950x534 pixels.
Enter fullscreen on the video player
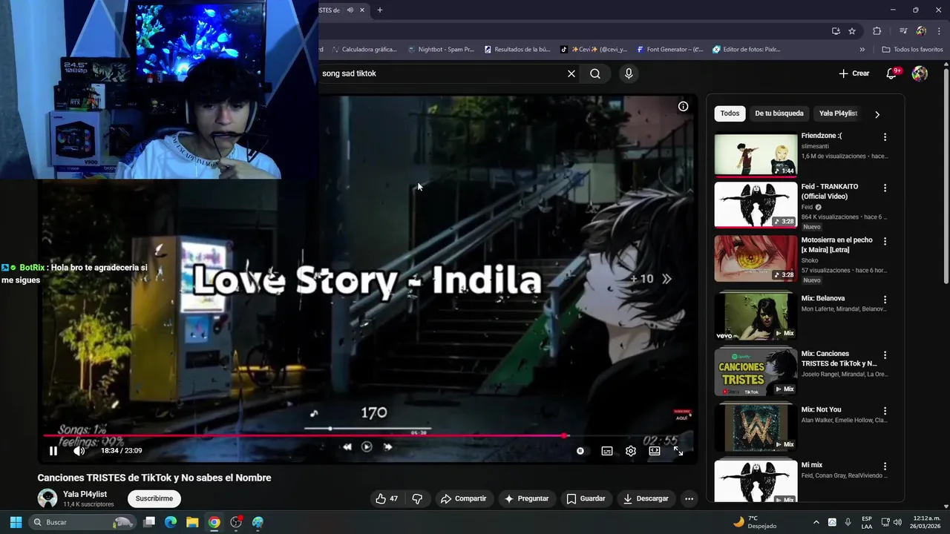[678, 450]
